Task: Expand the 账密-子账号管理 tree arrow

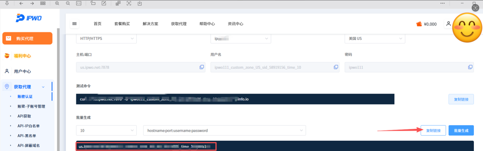Action: click(11, 106)
